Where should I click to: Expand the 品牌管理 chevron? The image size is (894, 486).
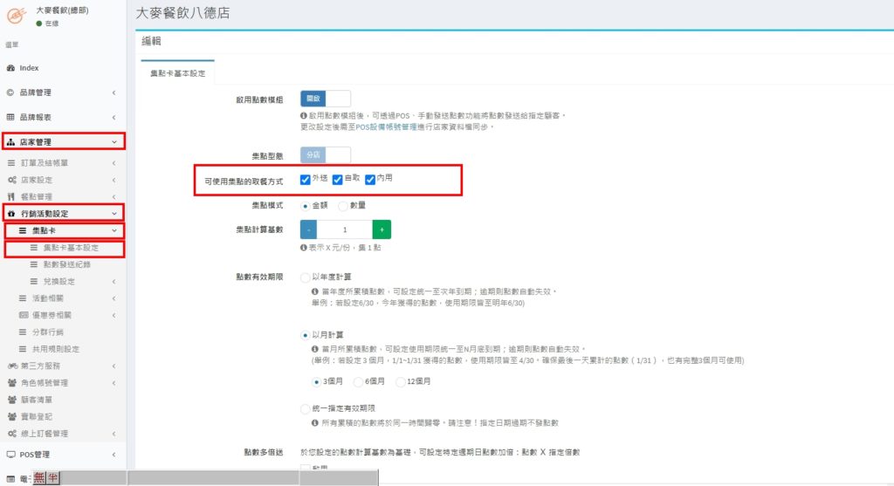coord(114,92)
